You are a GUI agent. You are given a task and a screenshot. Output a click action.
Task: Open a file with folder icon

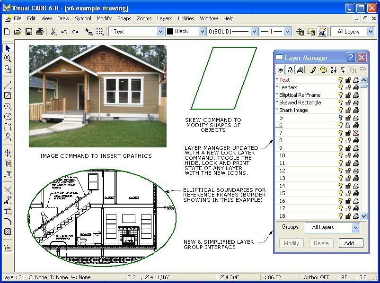18,32
